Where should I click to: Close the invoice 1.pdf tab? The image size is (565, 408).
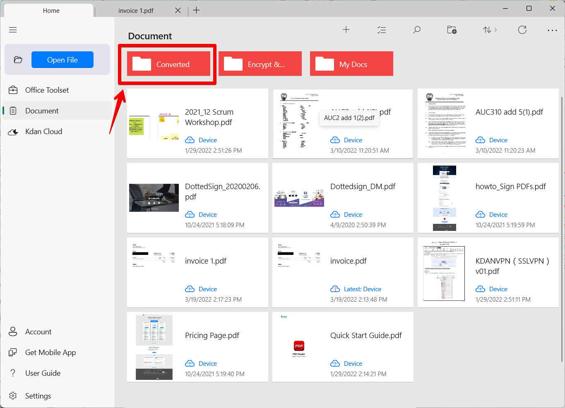pyautogui.click(x=178, y=10)
